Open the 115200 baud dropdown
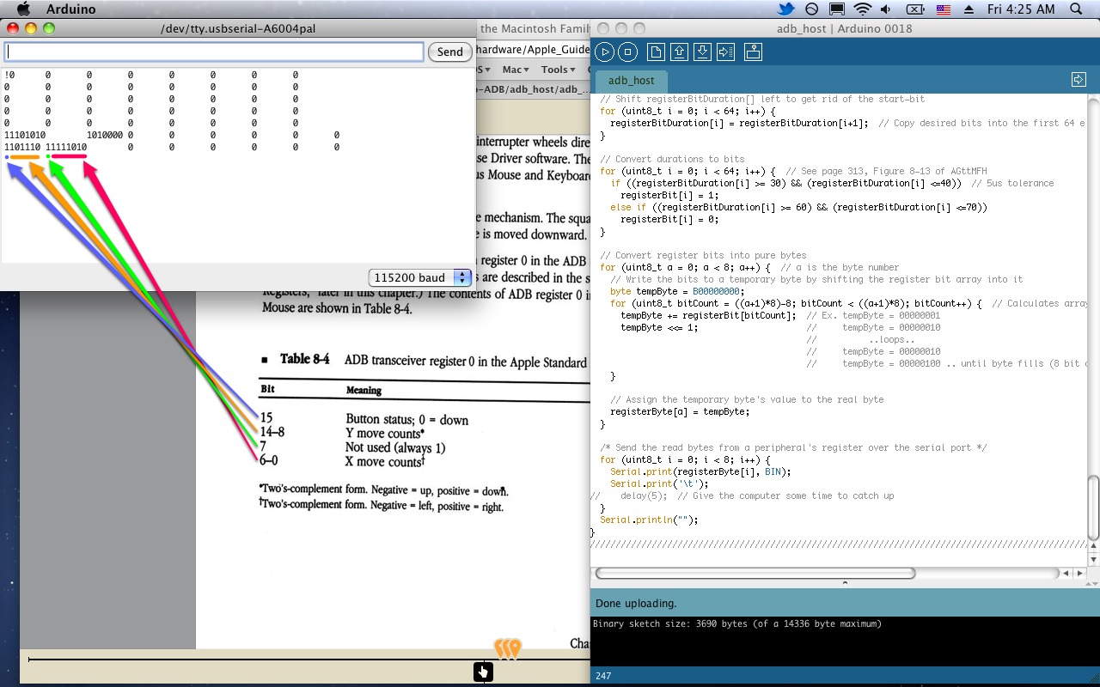This screenshot has width=1100, height=687. (420, 277)
